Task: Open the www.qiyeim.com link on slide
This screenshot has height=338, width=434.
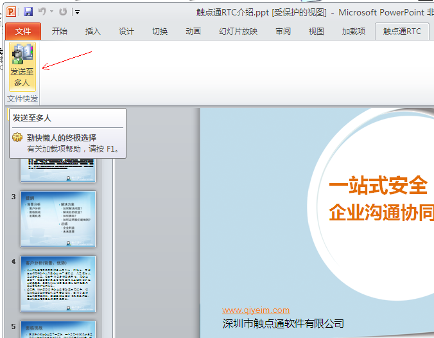Action: click(x=256, y=310)
